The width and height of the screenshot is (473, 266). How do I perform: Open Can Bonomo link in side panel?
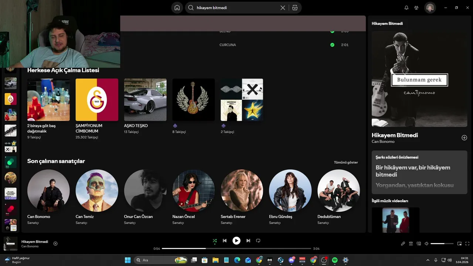(x=383, y=141)
